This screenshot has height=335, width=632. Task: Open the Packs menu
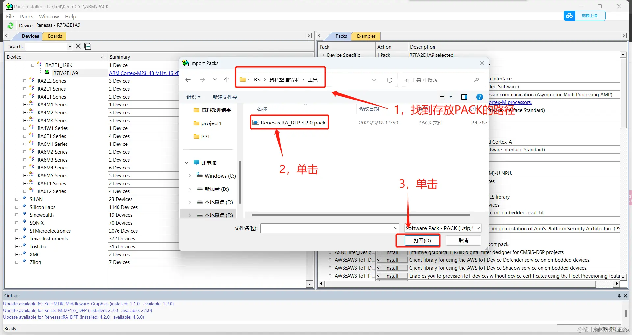click(26, 16)
